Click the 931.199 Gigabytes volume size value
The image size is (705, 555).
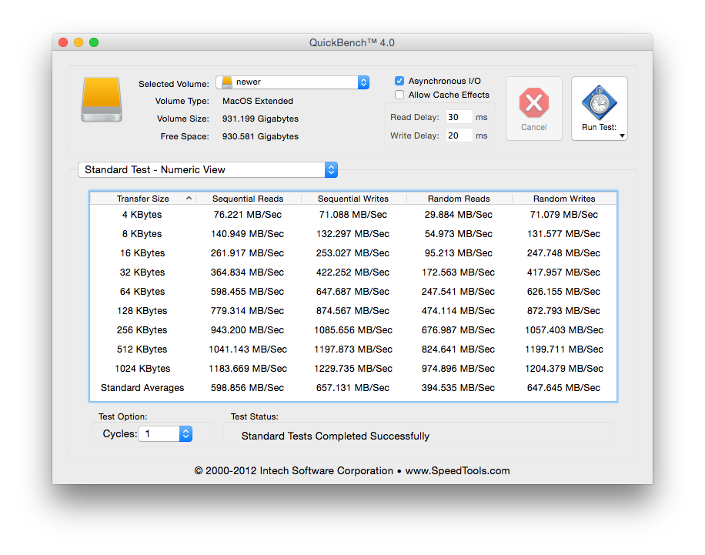[260, 119]
